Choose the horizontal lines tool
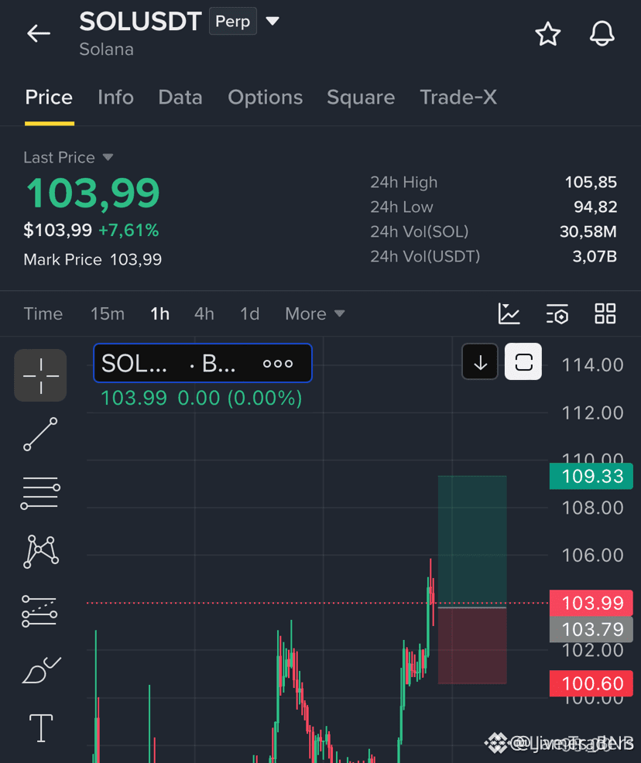Screen dimensions: 641x763 [40, 493]
